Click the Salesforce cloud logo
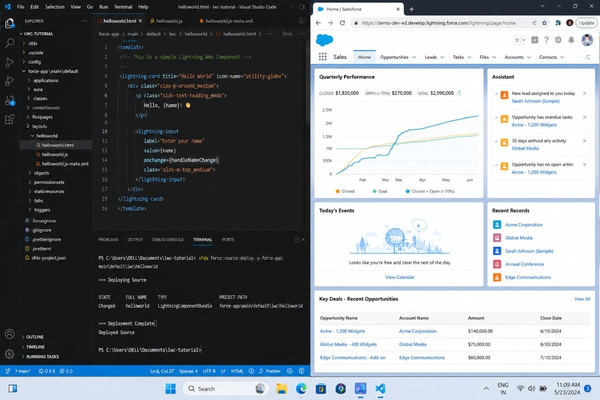 (324, 40)
